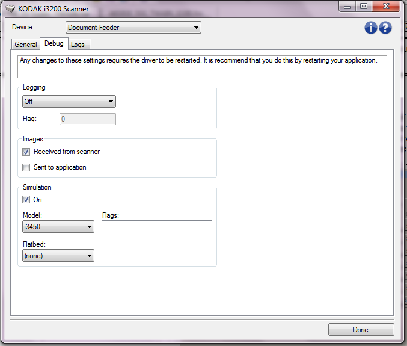Turn off the Simulation On checkbox
Screen dimensions: 407x346
[x=26, y=200]
